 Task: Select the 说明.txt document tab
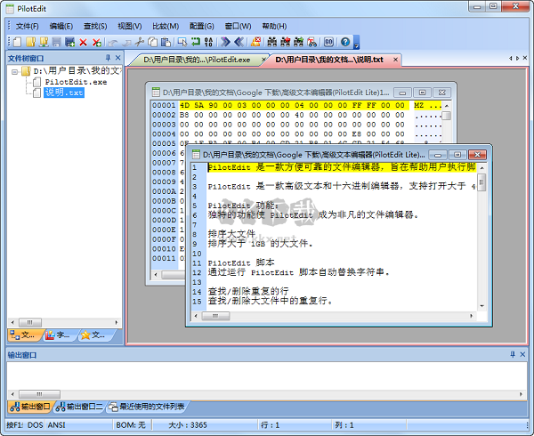[x=329, y=60]
